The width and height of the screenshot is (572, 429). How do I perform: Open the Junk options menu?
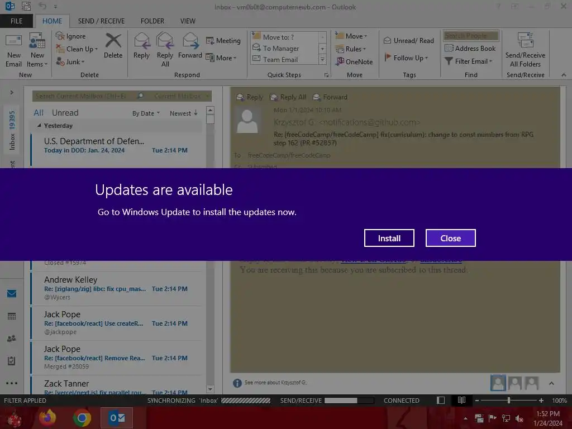(x=70, y=61)
